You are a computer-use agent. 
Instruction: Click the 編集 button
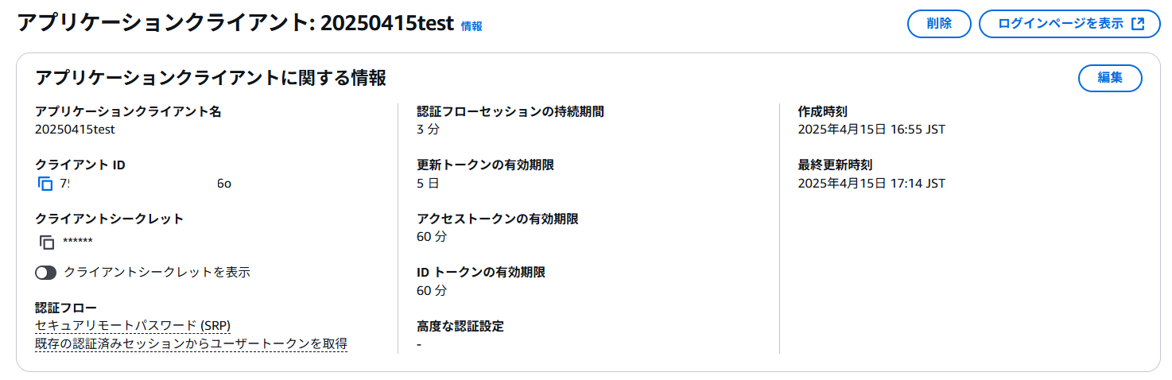[x=1110, y=78]
